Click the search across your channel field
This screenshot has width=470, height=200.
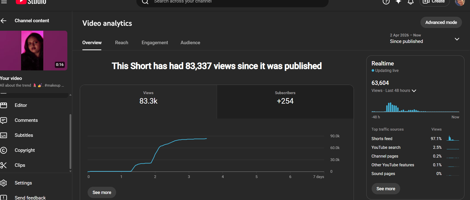232,2
